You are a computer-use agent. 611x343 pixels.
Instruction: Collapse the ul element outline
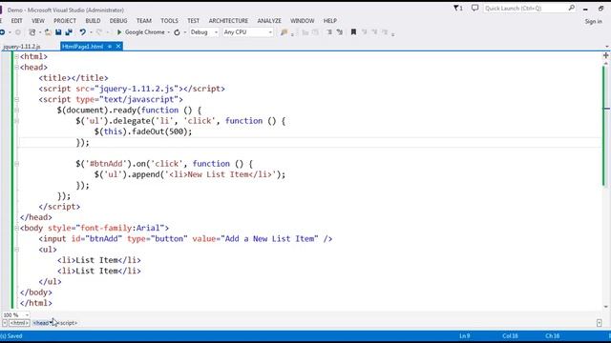(17, 250)
